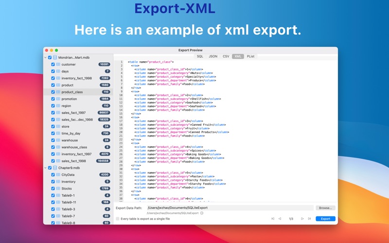Click the table icon beside time_by_day
This screenshot has width=389, height=243.
(58, 133)
